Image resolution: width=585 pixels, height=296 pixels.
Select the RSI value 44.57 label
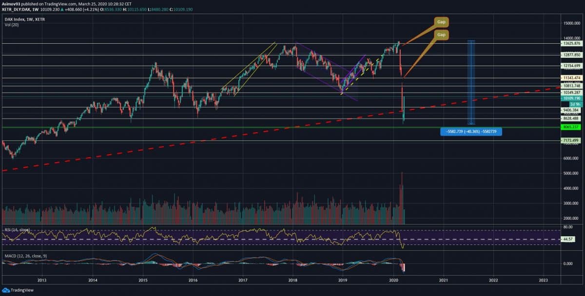[567, 240]
